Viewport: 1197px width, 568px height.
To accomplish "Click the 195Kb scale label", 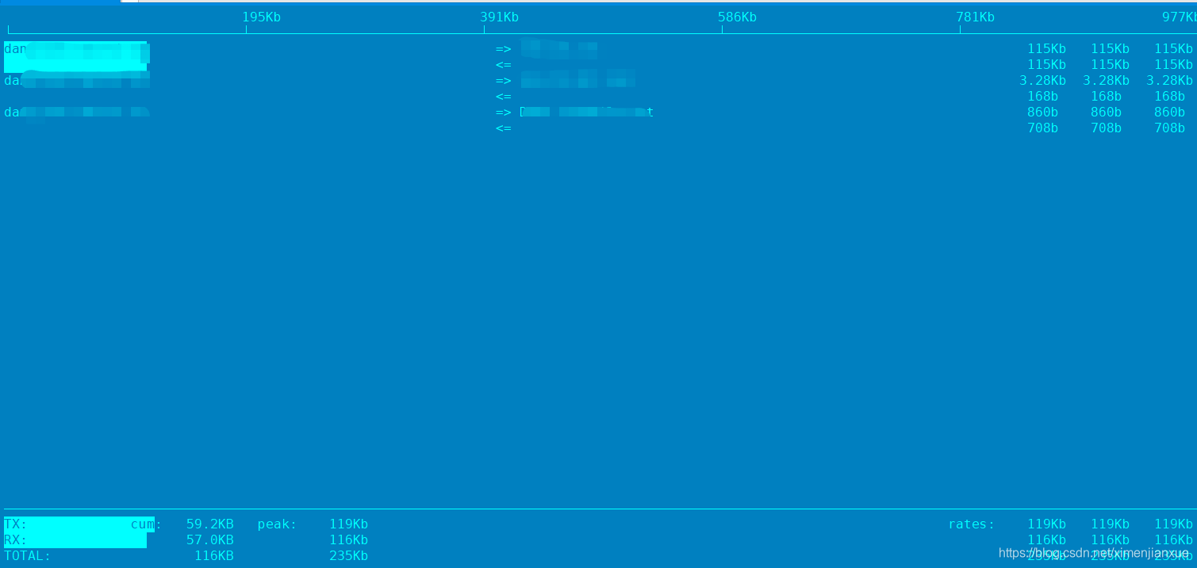I will click(x=262, y=17).
